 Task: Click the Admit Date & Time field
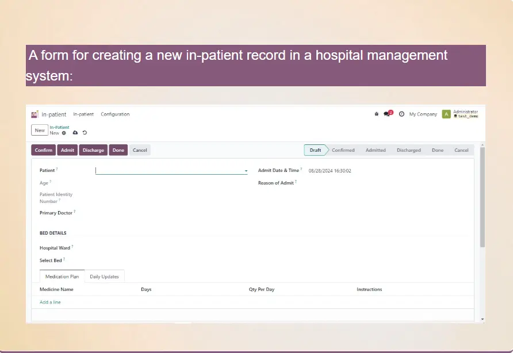(x=330, y=171)
